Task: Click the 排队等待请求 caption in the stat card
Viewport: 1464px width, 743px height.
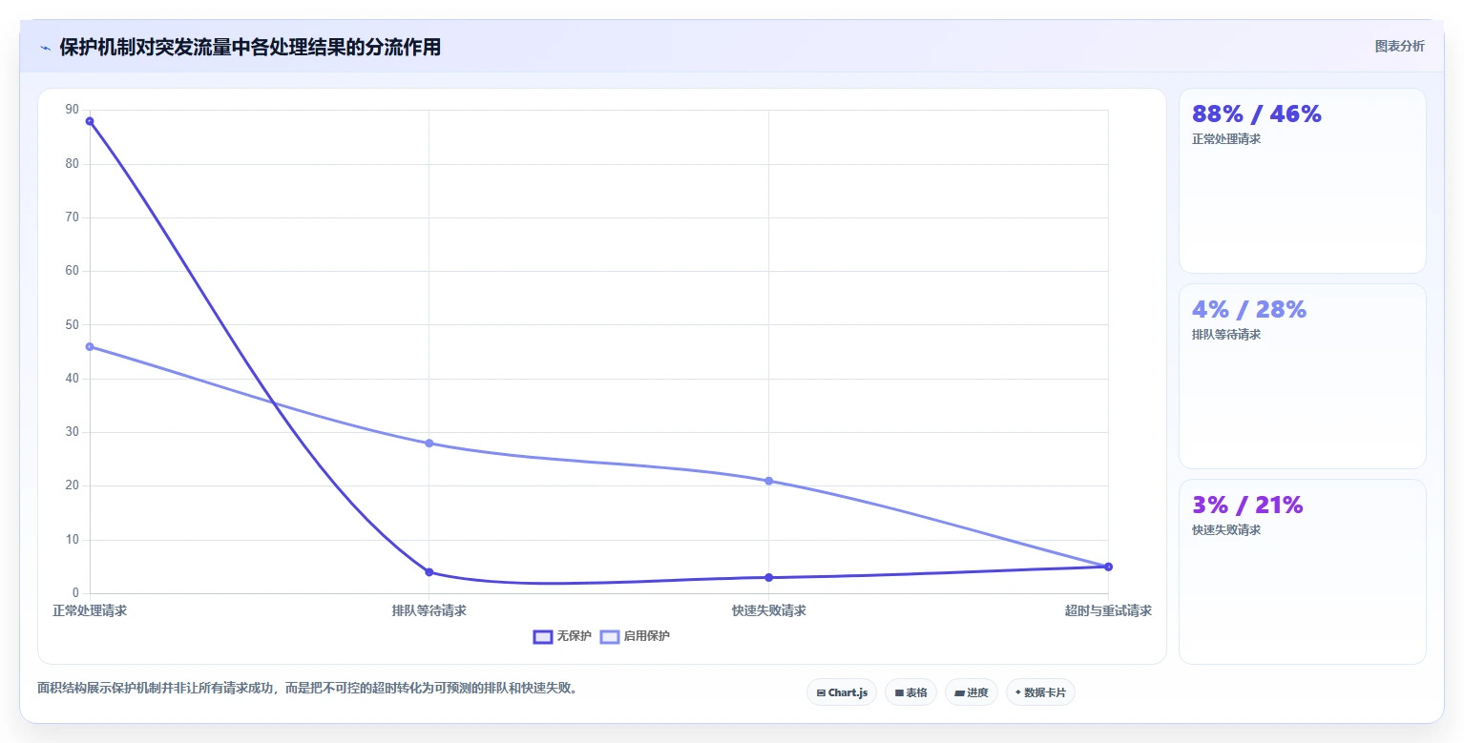Action: coord(1226,335)
